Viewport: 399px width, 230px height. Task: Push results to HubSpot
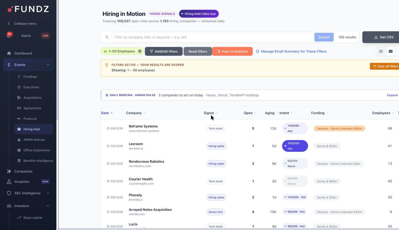pyautogui.click(x=232, y=51)
